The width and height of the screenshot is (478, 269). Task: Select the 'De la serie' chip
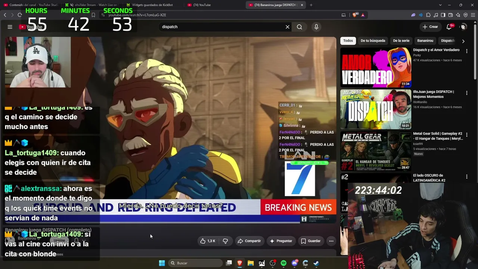[401, 41]
